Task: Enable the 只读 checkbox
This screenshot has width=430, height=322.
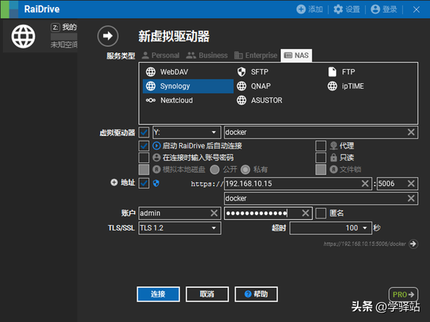Action: coord(320,158)
